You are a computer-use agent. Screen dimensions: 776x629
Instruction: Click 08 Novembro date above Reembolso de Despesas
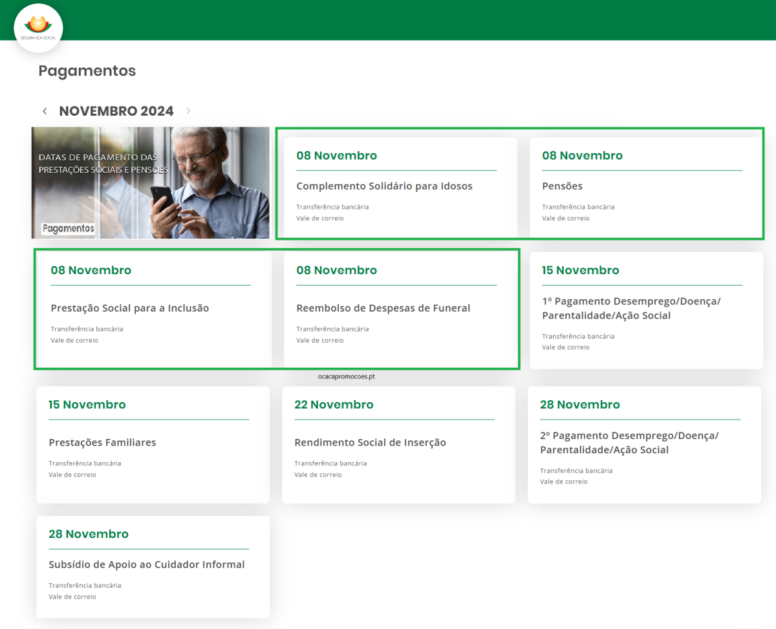pyautogui.click(x=336, y=270)
